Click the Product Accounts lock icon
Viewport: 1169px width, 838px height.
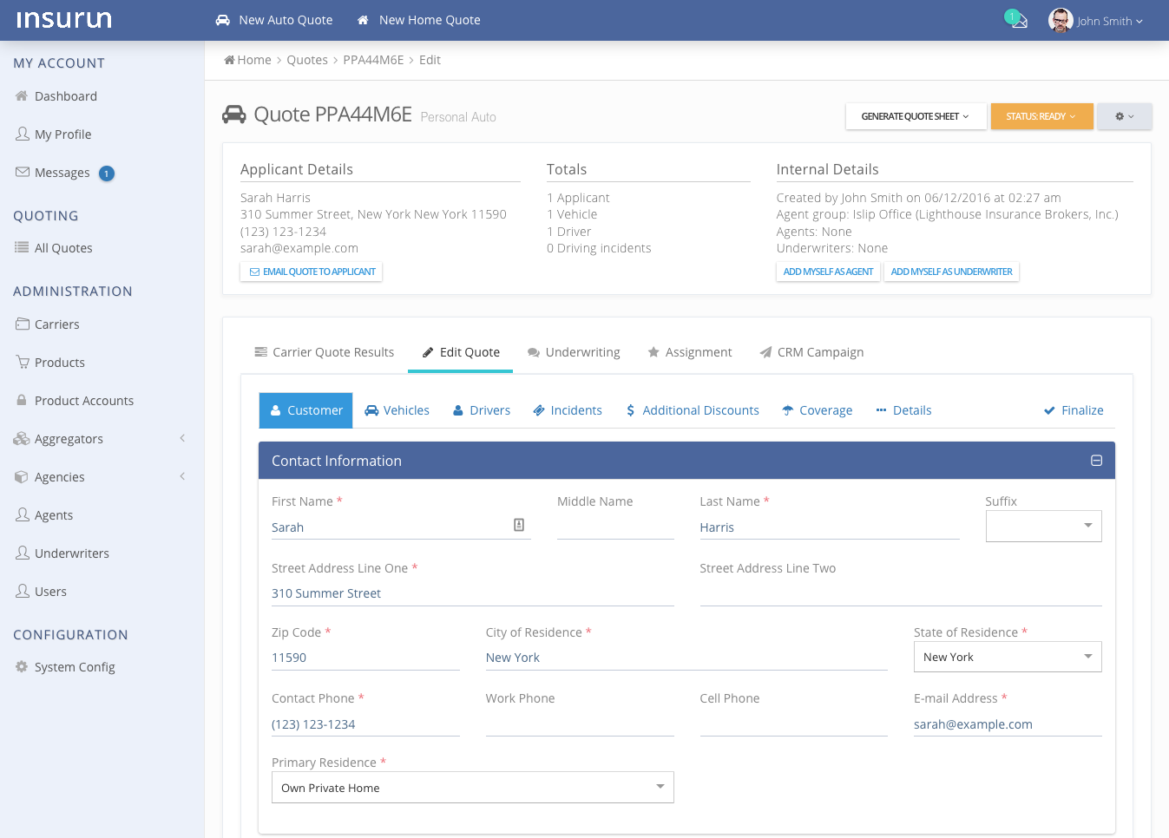click(22, 400)
